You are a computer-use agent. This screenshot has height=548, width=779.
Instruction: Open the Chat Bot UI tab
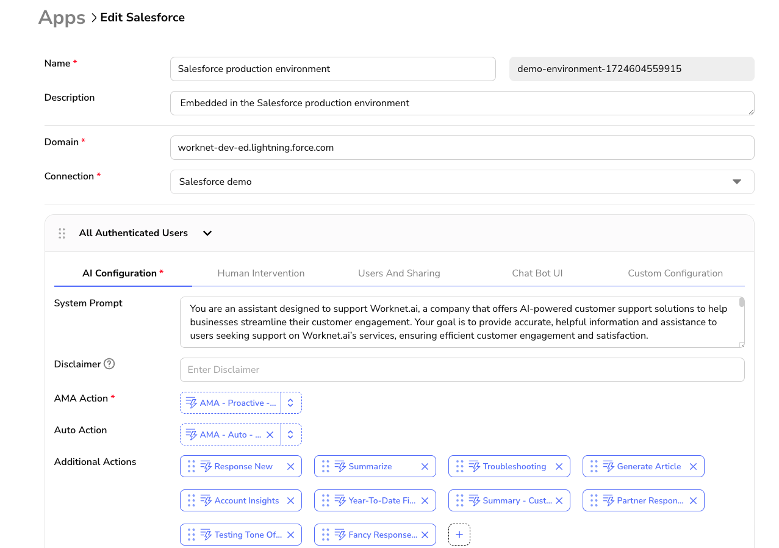tap(537, 273)
